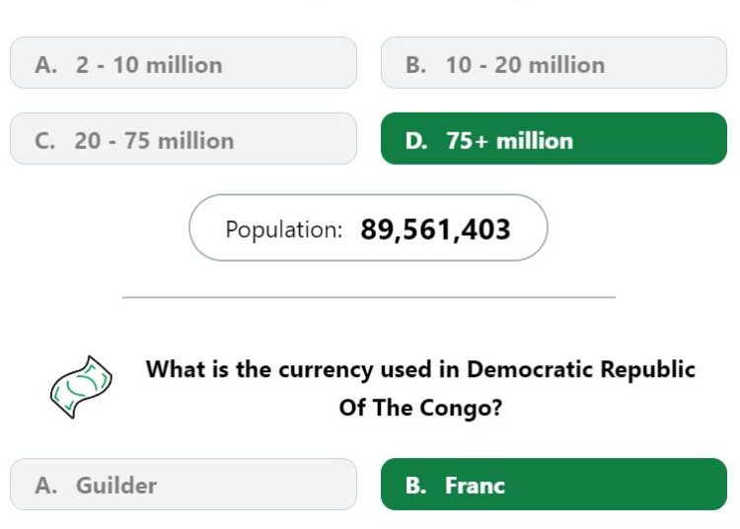This screenshot has width=740, height=529.
Task: Click the letter B. on the Franc option
Action: coord(415,486)
